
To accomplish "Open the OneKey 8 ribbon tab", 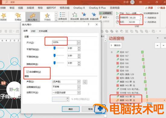I will pyautogui.click(x=79, y=8).
